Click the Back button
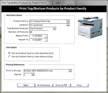The image size is (108, 93). tap(26, 85)
